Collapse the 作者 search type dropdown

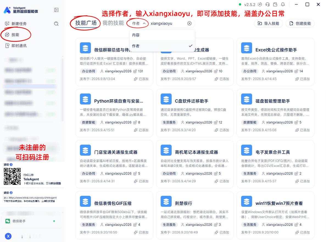(x=139, y=24)
